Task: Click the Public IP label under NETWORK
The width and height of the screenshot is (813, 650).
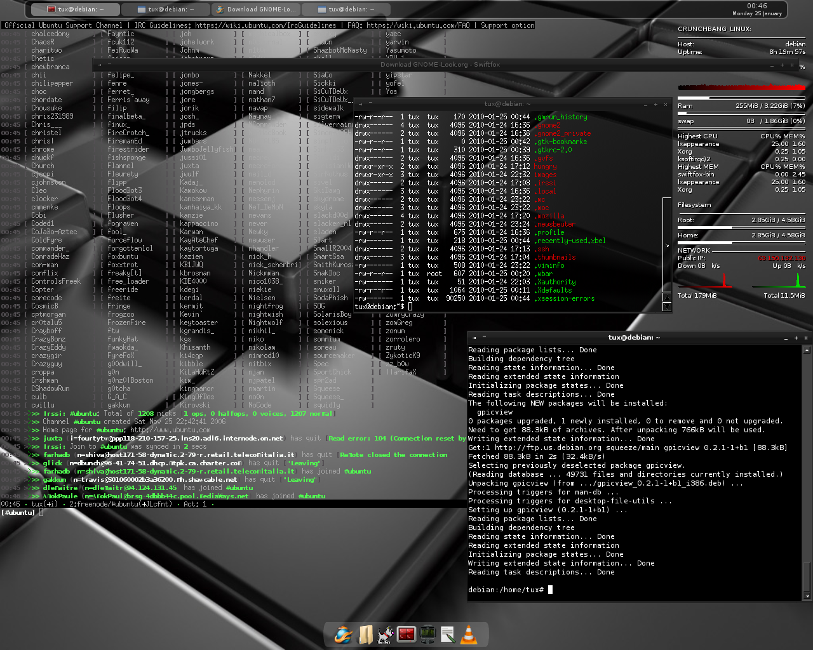Action: pyautogui.click(x=691, y=258)
